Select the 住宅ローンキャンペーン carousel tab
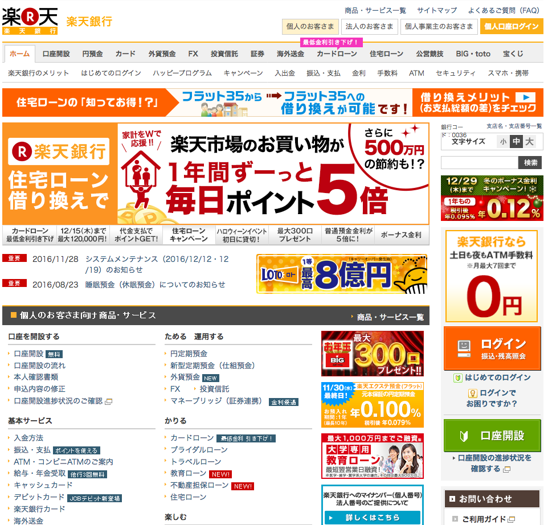The image size is (544, 525). point(189,235)
